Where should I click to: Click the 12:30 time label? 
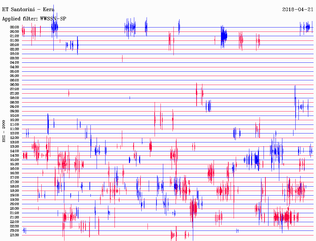click(x=15, y=138)
